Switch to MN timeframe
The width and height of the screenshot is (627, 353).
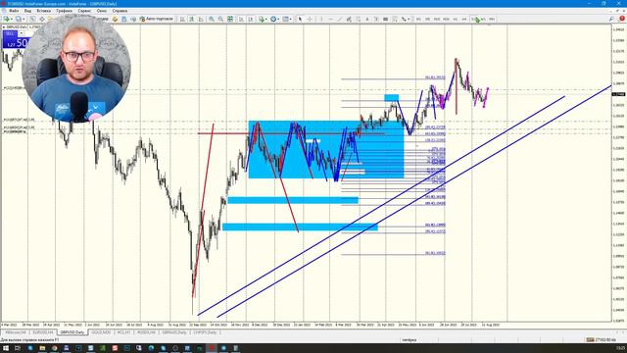pos(492,19)
